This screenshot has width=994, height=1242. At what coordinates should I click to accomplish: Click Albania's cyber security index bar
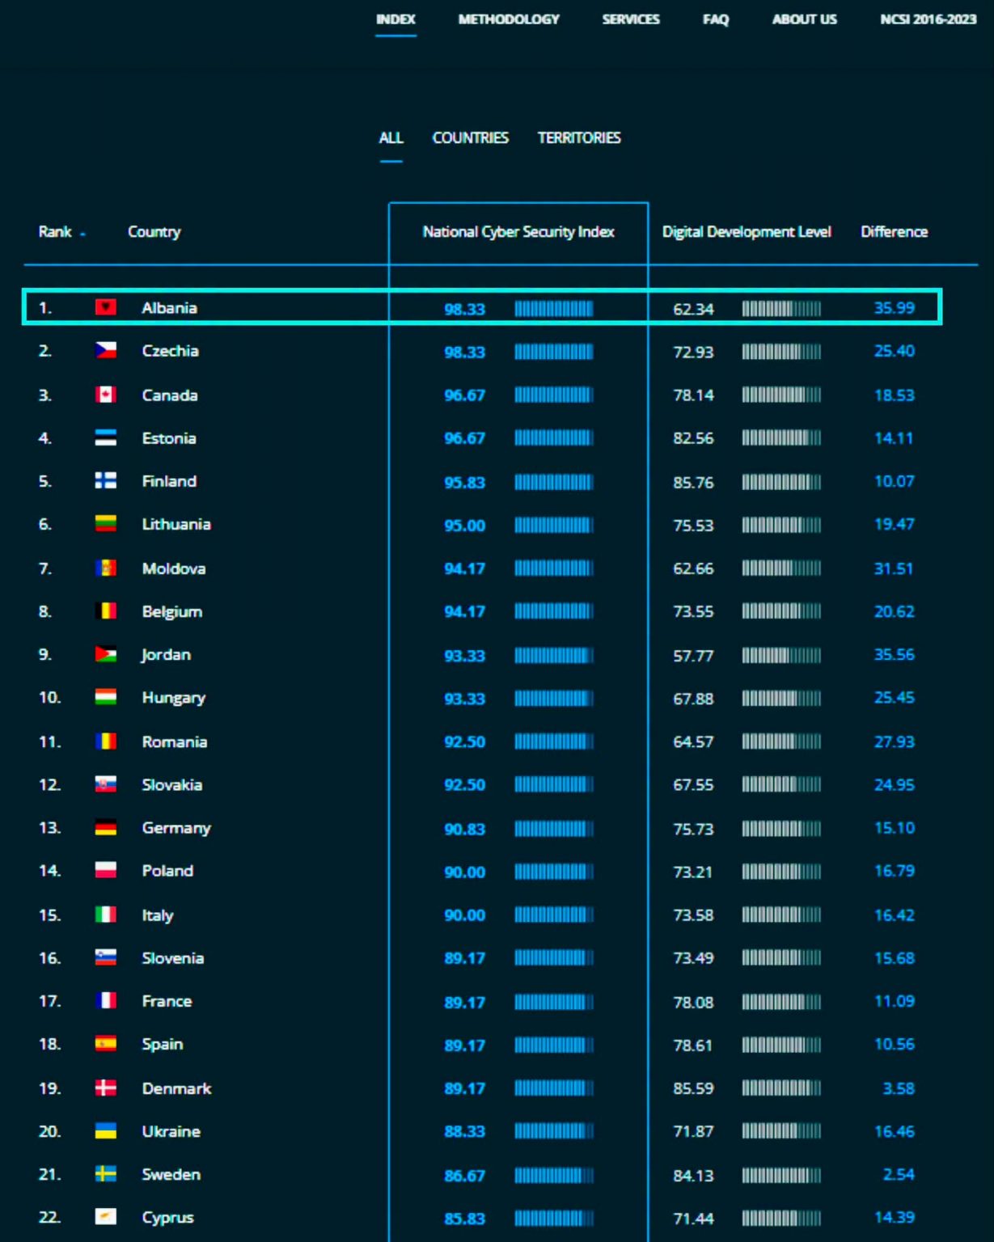pyautogui.click(x=554, y=308)
